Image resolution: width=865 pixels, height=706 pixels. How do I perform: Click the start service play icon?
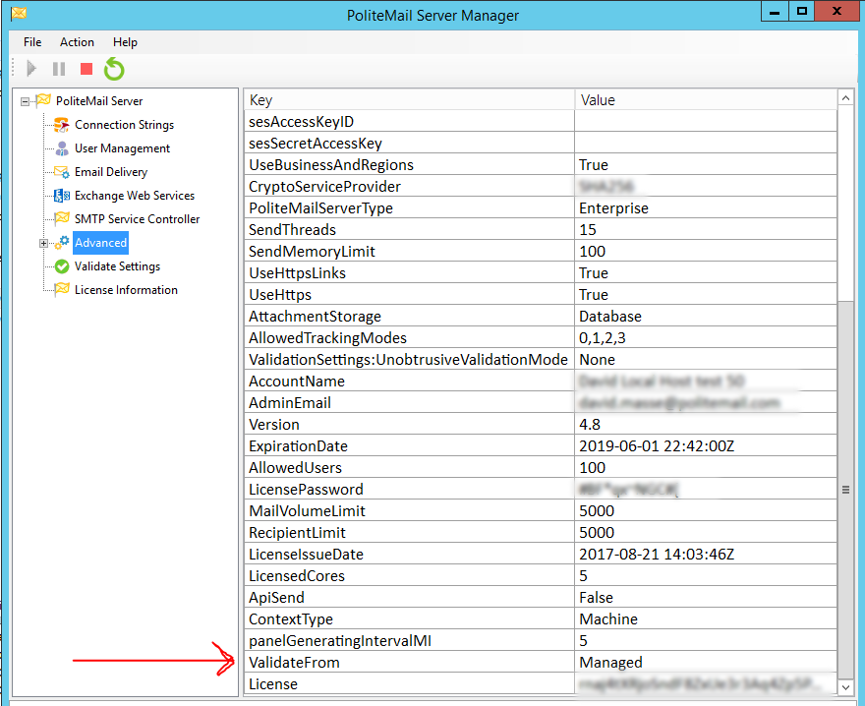pyautogui.click(x=31, y=69)
